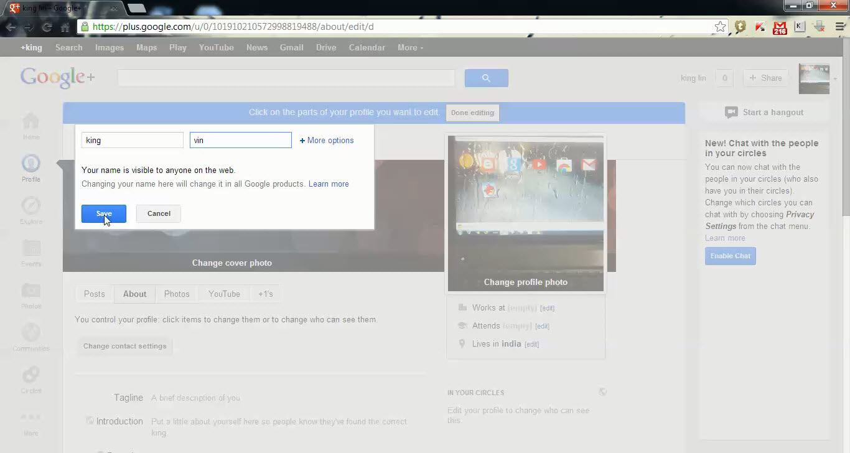Click the notifications count box

724,78
